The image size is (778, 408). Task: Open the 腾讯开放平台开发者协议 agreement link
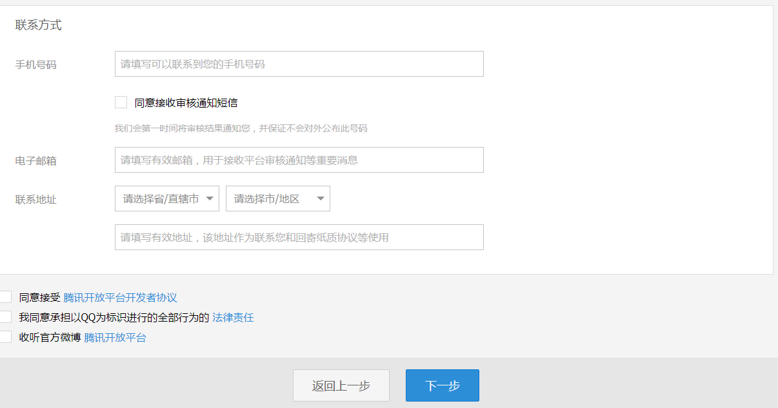pyautogui.click(x=120, y=296)
